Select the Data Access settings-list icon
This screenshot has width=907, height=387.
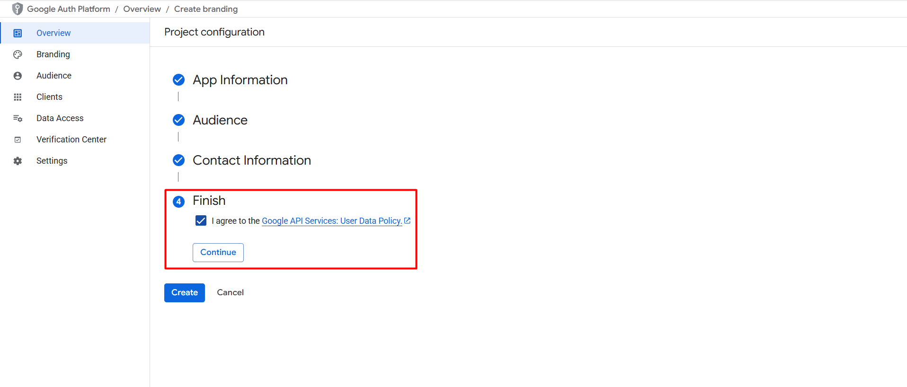coord(18,118)
